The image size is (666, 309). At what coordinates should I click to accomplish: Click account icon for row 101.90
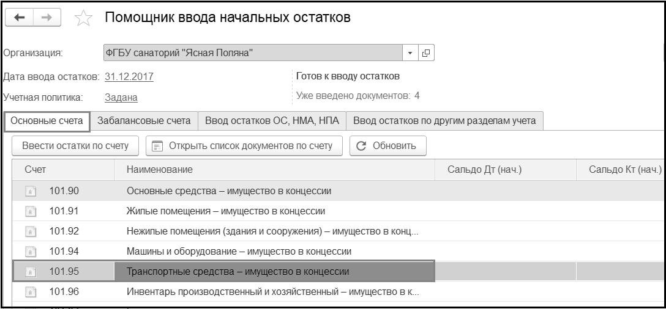30,191
